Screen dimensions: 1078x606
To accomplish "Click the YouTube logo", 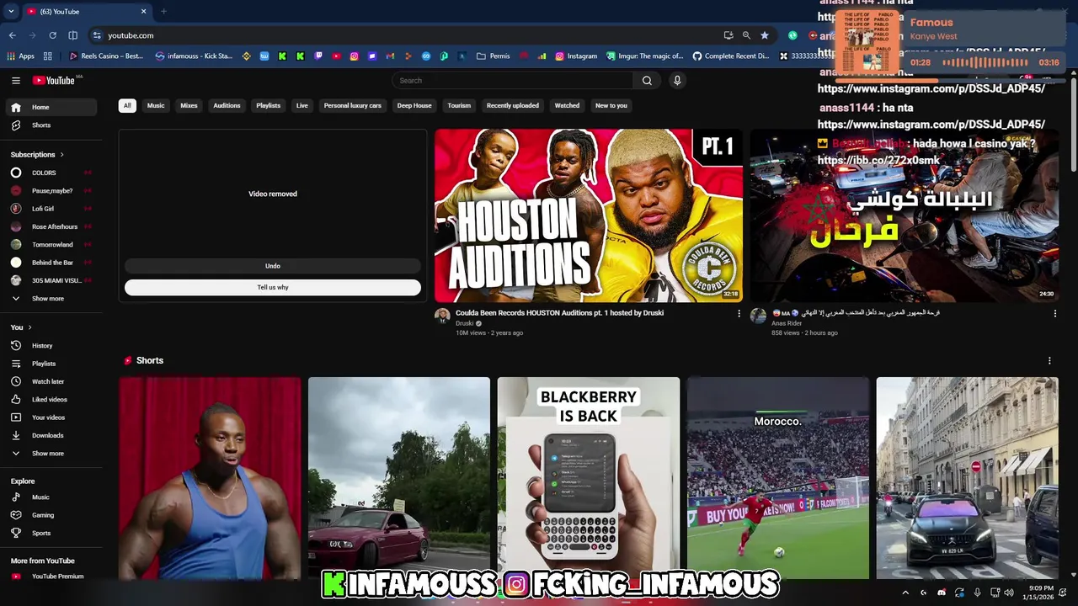I will coord(54,81).
